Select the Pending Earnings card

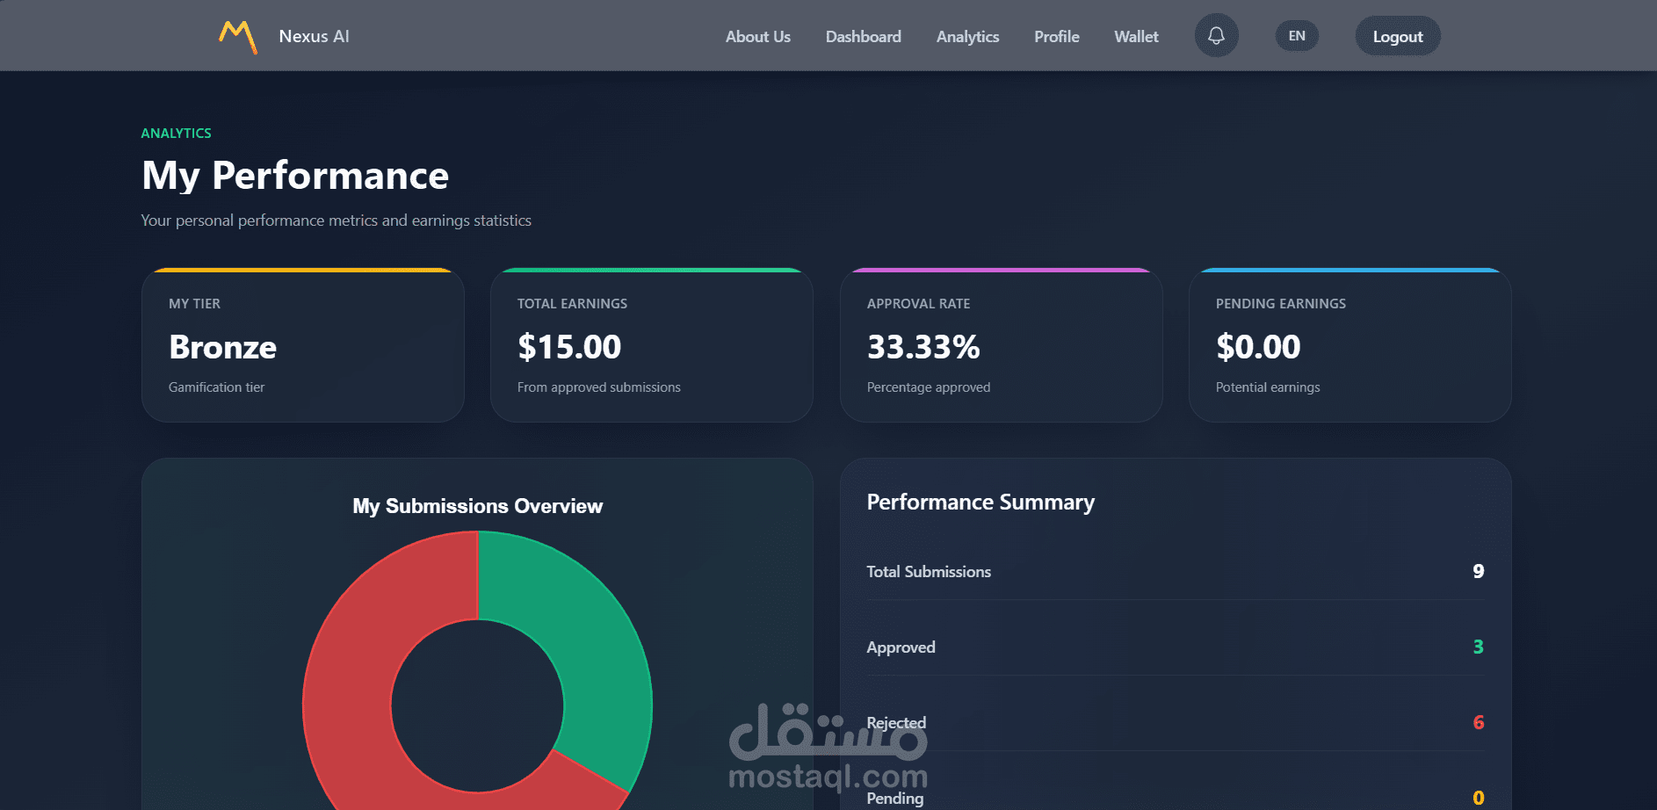(1350, 345)
